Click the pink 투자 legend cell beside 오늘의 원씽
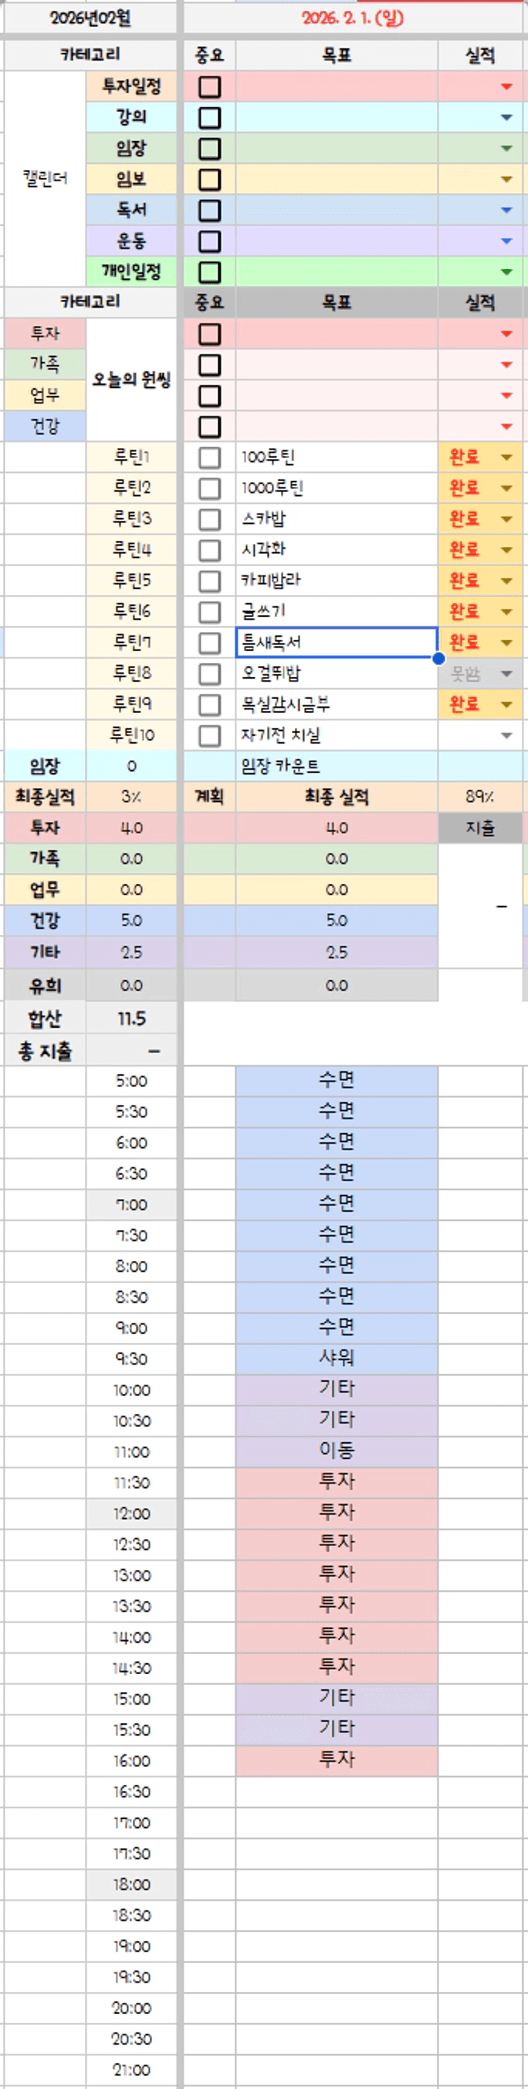The image size is (528, 2089). coord(45,334)
